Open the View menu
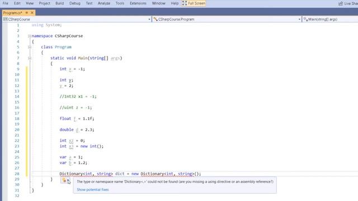 coord(30,3)
